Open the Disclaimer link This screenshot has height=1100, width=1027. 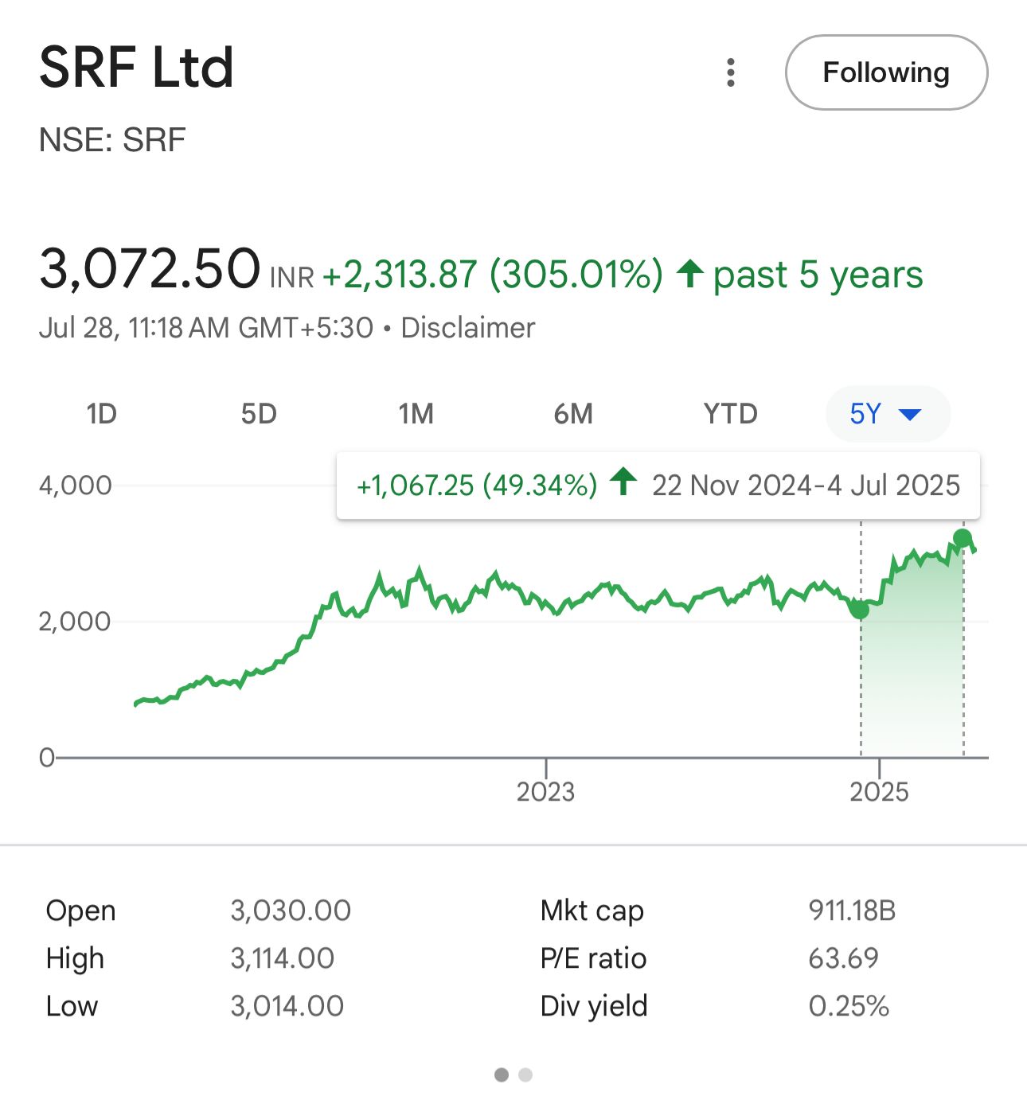(467, 328)
